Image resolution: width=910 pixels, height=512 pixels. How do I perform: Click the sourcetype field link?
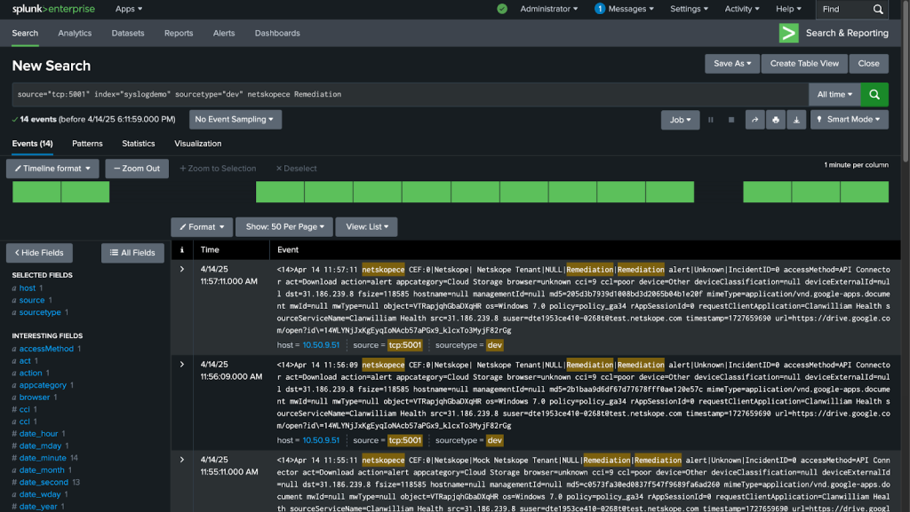(40, 312)
